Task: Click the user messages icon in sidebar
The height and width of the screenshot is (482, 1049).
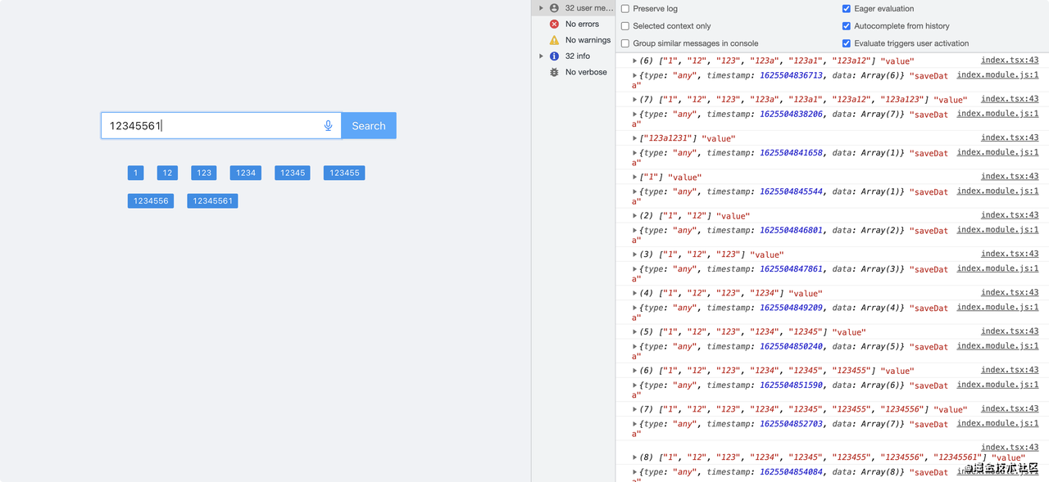Action: 554,8
